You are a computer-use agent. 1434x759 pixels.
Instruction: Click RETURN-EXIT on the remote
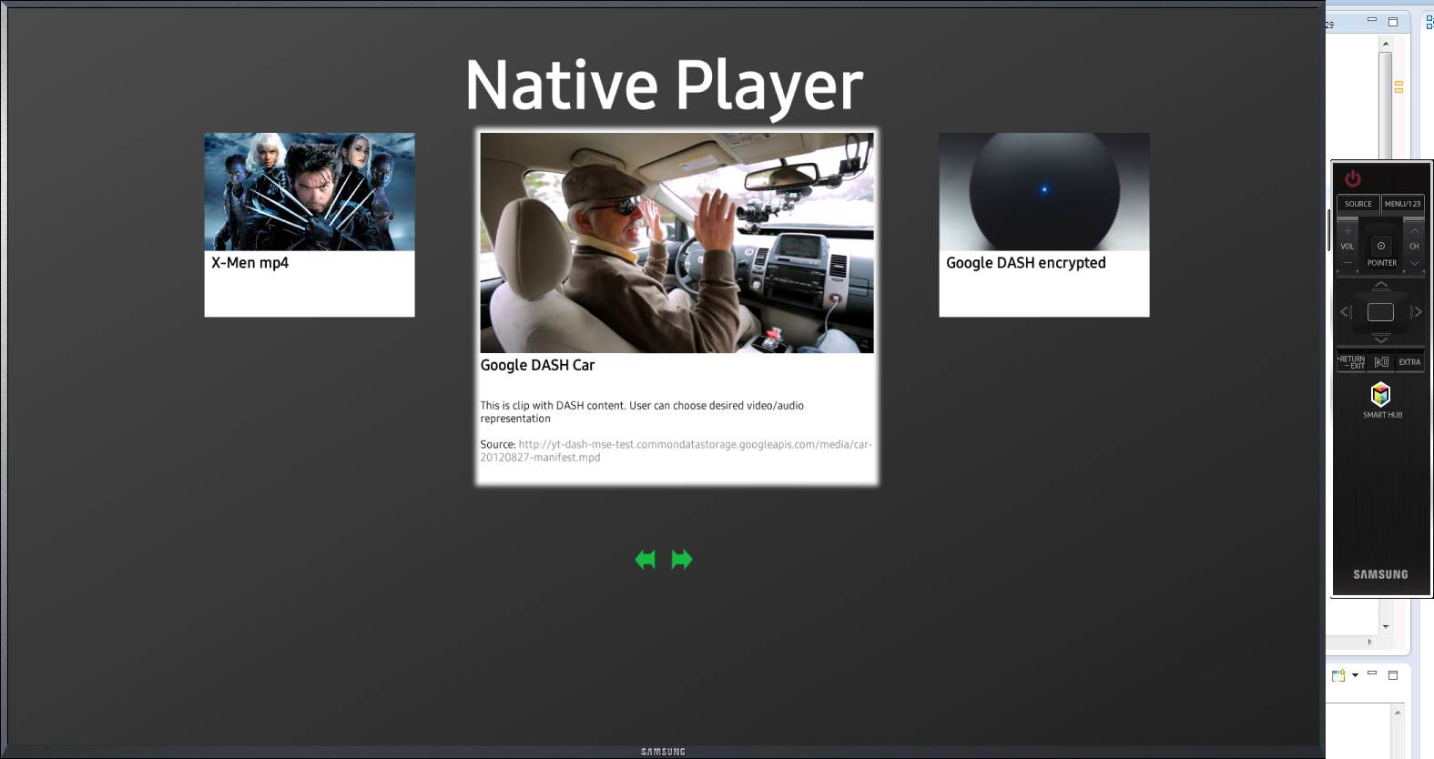(x=1351, y=362)
